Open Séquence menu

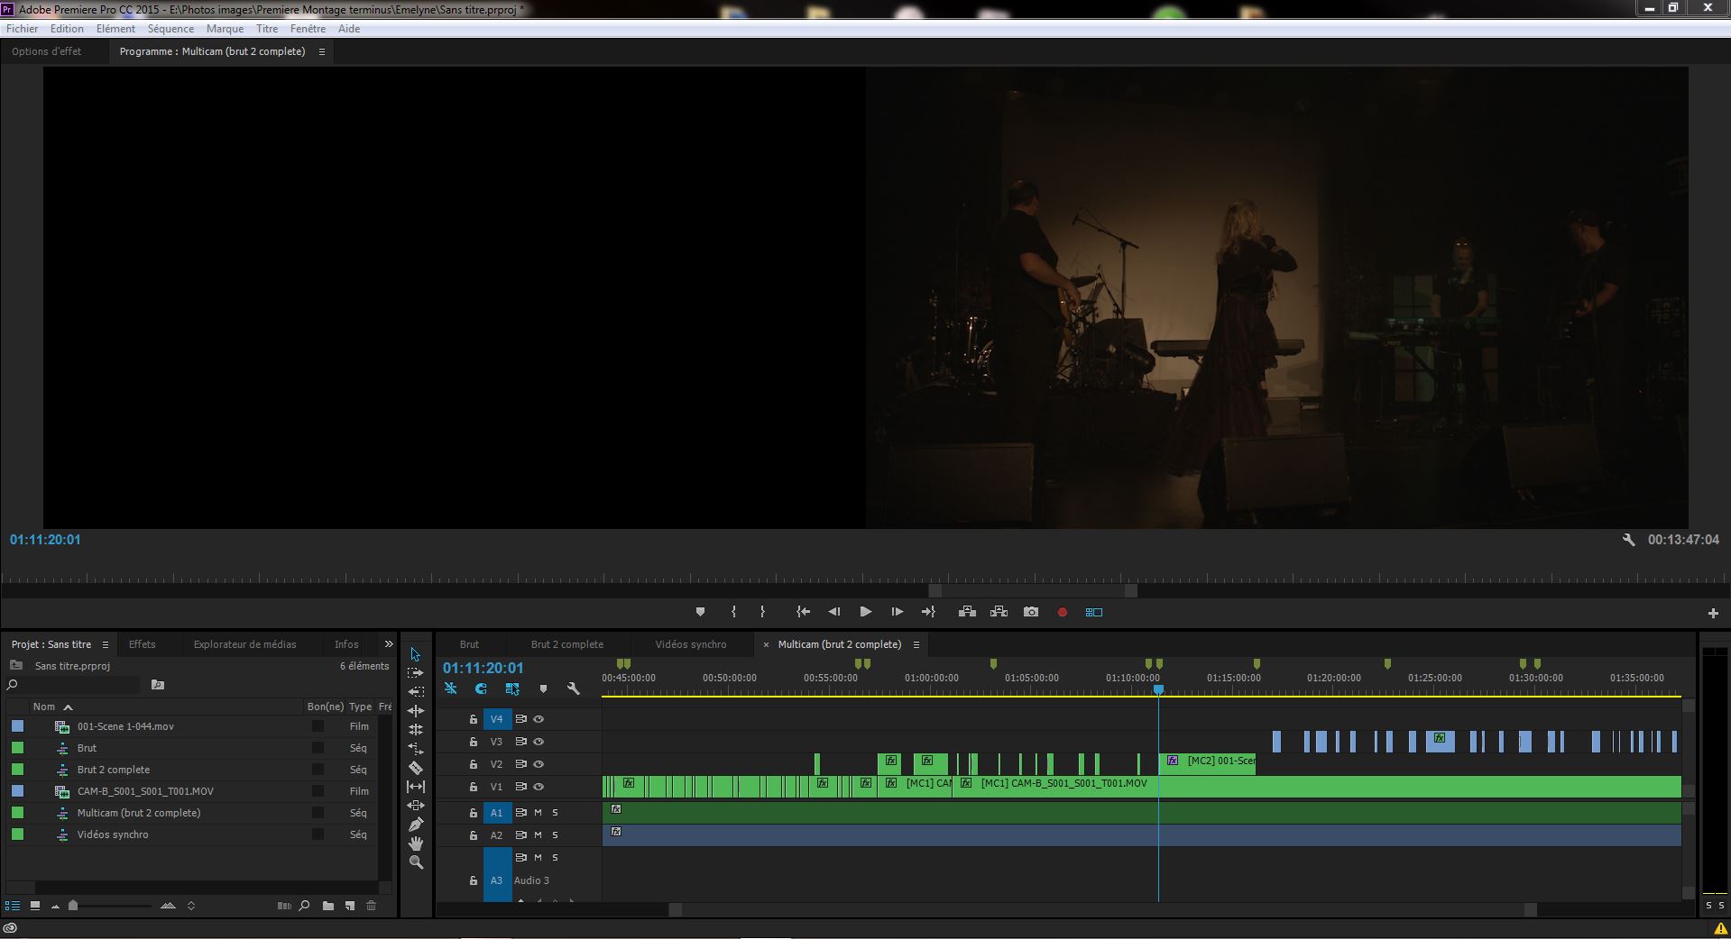click(170, 29)
